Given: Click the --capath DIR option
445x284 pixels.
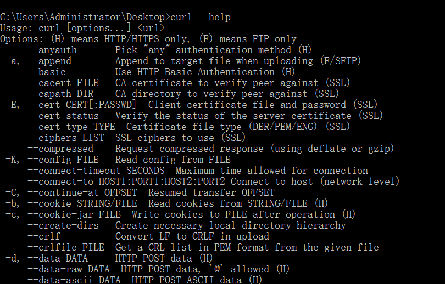Looking at the screenshot, I should tap(60, 94).
